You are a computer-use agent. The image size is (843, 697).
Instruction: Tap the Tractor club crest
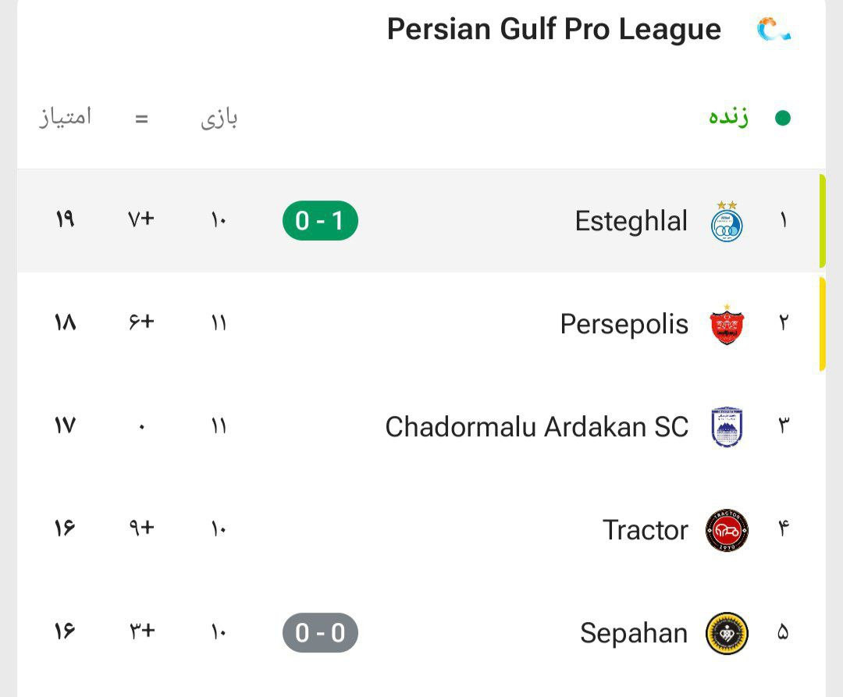point(727,531)
